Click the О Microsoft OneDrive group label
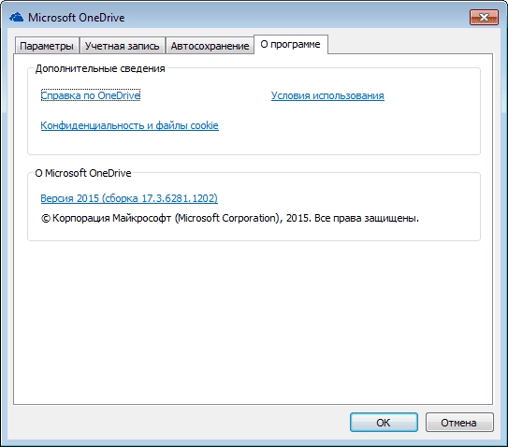 point(83,173)
